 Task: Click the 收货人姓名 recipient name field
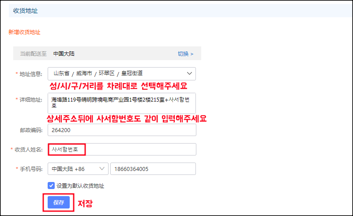122,149
